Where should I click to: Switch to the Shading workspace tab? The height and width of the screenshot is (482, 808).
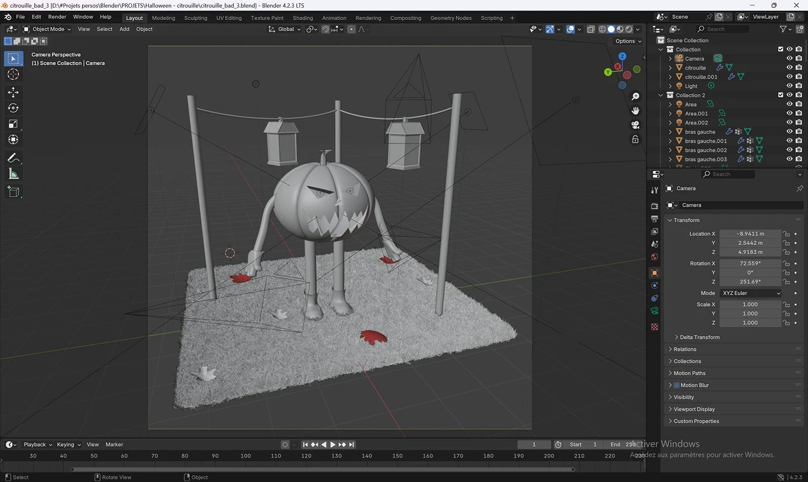tap(302, 18)
